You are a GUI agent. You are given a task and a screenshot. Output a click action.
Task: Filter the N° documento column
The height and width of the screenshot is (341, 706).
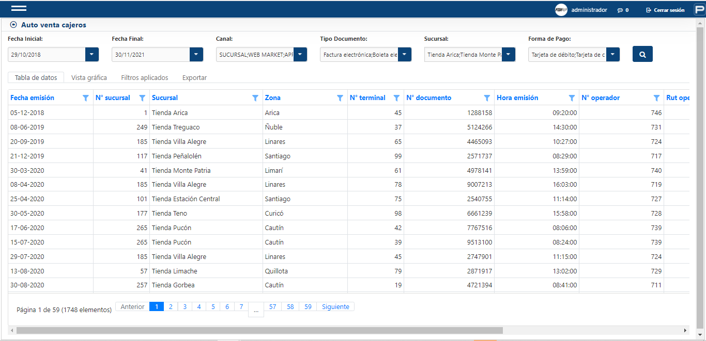tap(487, 98)
